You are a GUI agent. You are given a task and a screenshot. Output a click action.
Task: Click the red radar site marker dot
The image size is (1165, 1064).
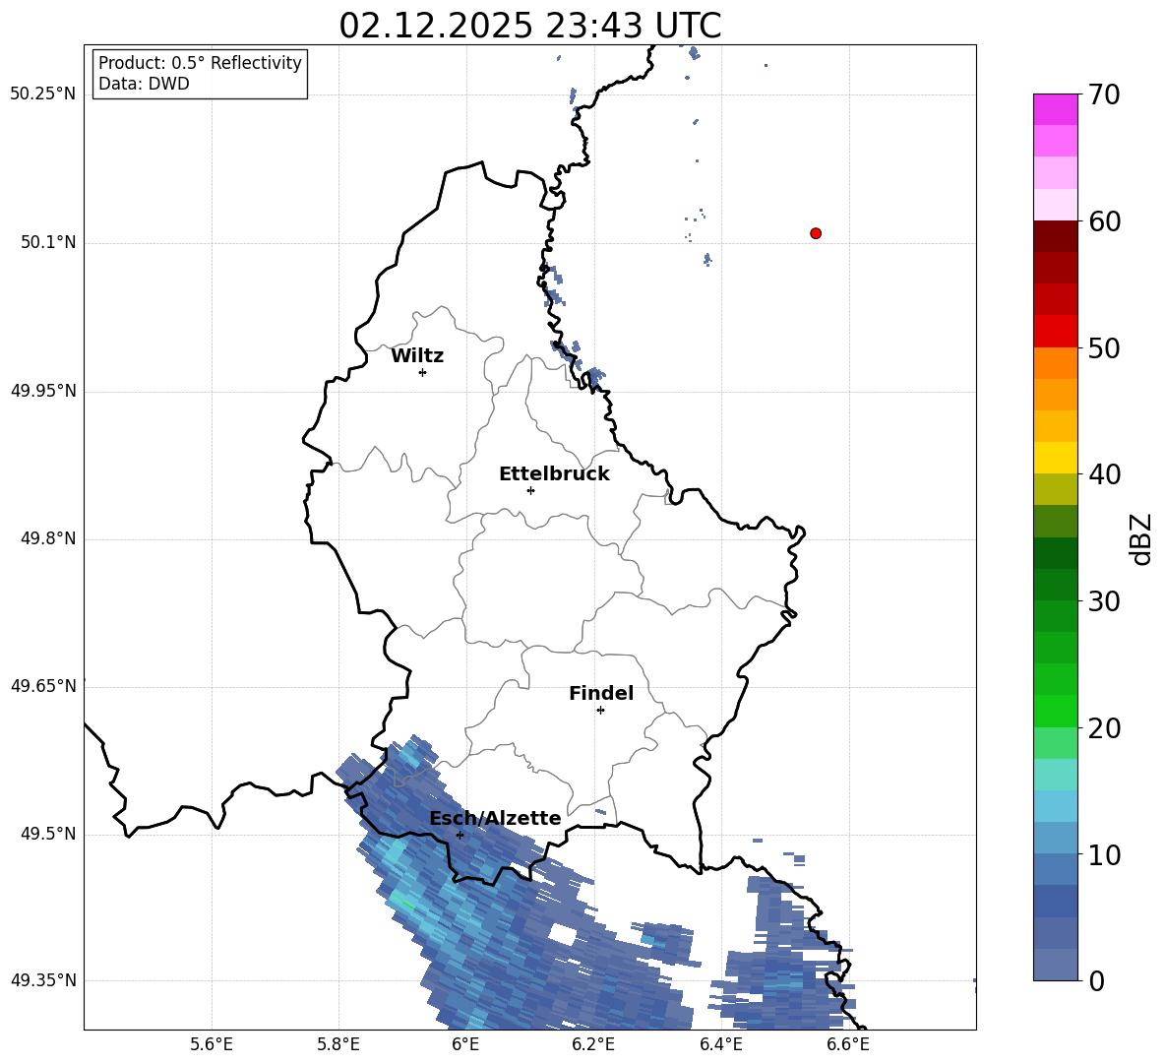pyautogui.click(x=815, y=233)
